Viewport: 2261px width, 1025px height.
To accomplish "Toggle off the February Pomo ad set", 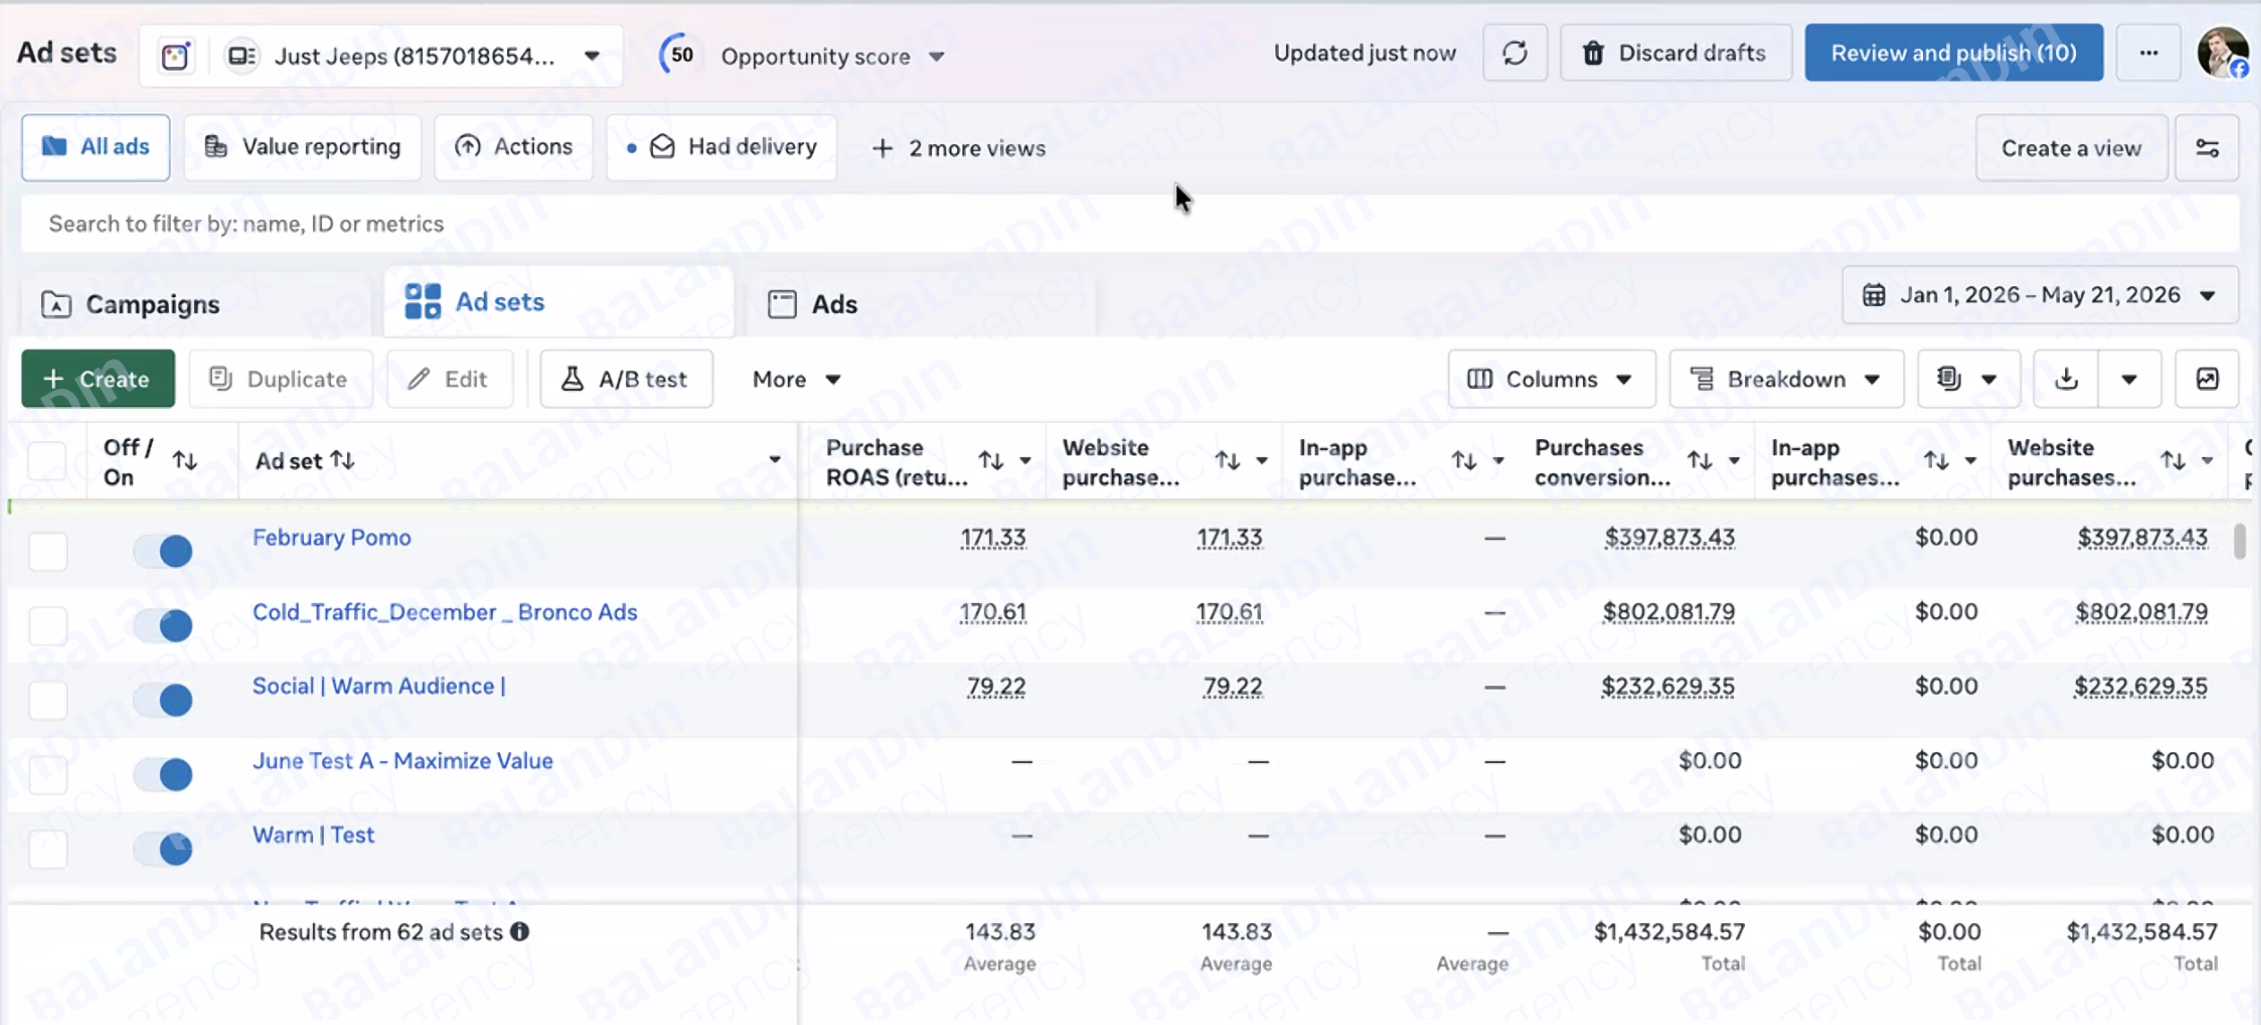I will [x=163, y=550].
